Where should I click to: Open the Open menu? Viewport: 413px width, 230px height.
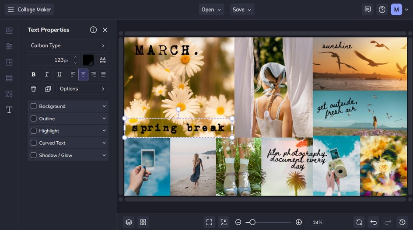211,10
